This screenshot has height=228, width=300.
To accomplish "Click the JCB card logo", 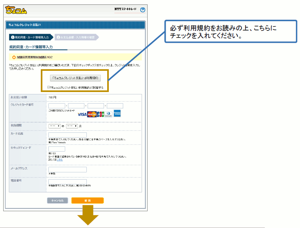I will point(100,114).
